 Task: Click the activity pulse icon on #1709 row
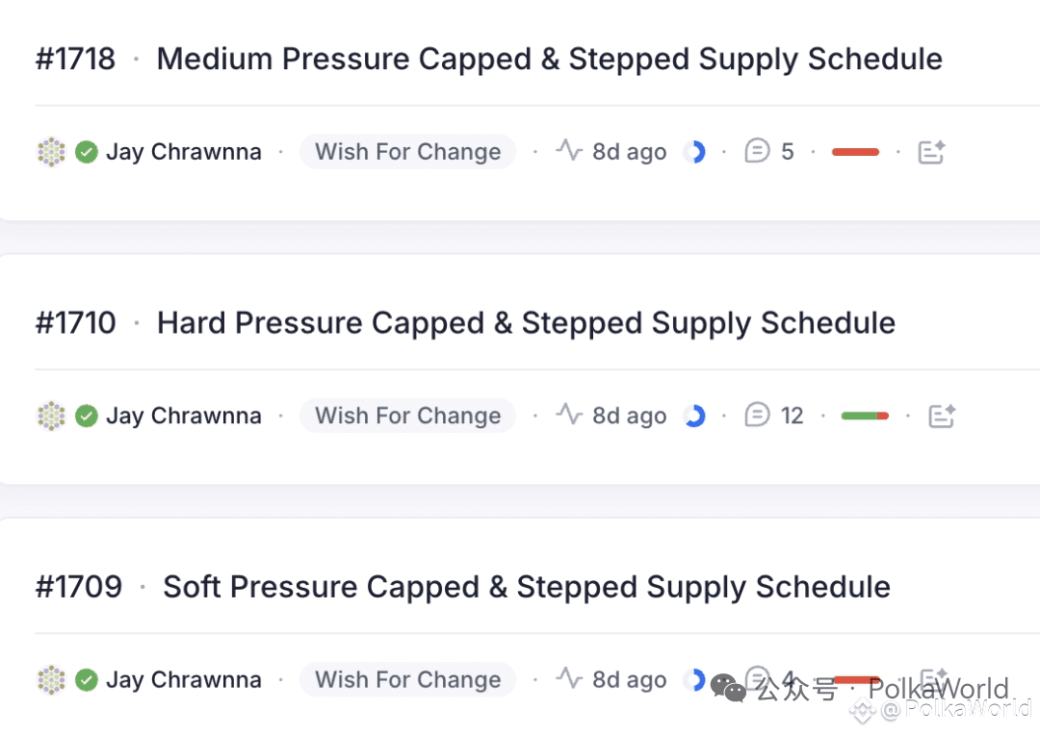[569, 678]
